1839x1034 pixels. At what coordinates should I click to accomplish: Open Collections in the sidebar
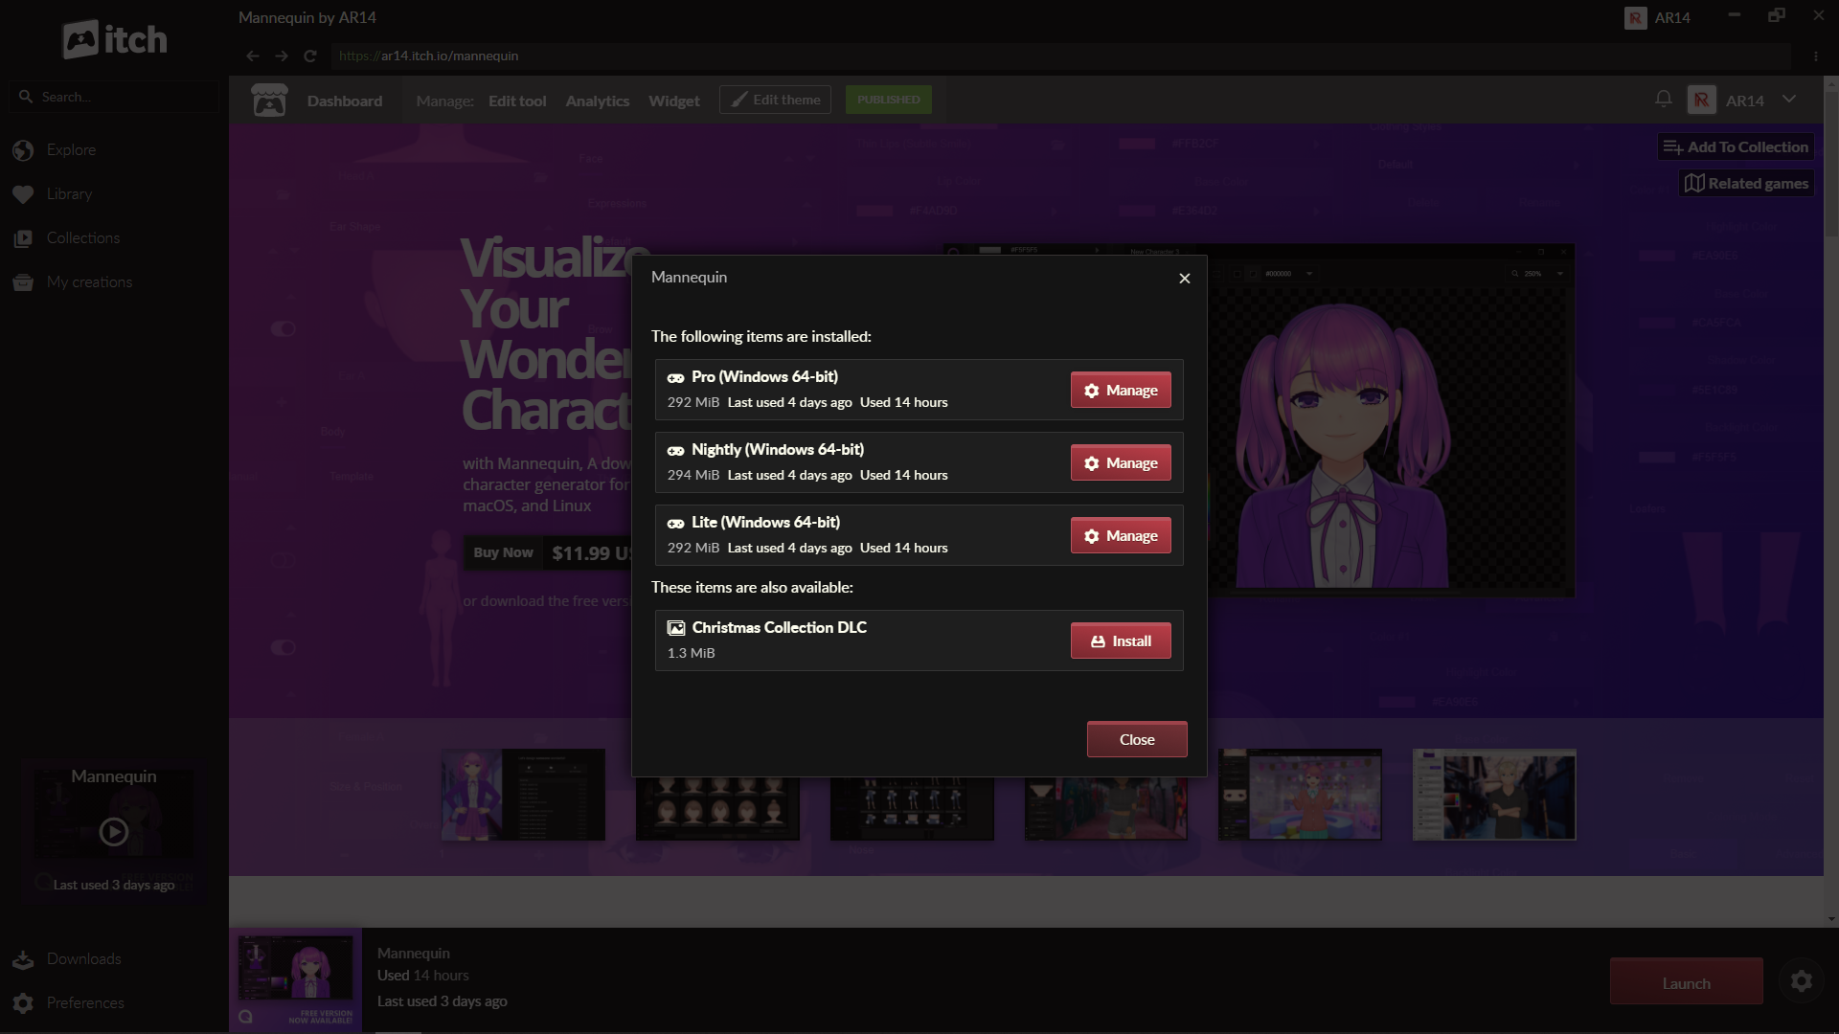[x=83, y=237]
